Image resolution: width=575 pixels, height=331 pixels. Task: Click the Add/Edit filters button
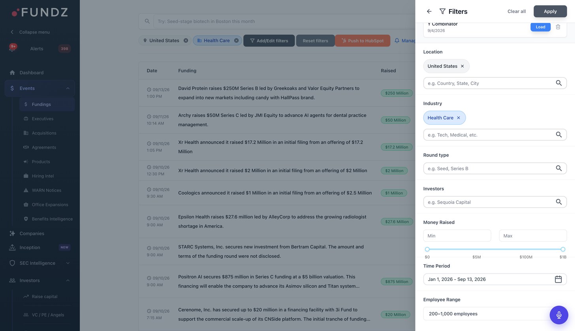269,41
